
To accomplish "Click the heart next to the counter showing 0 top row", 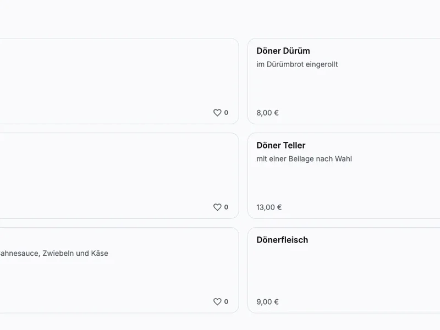I will pos(218,112).
